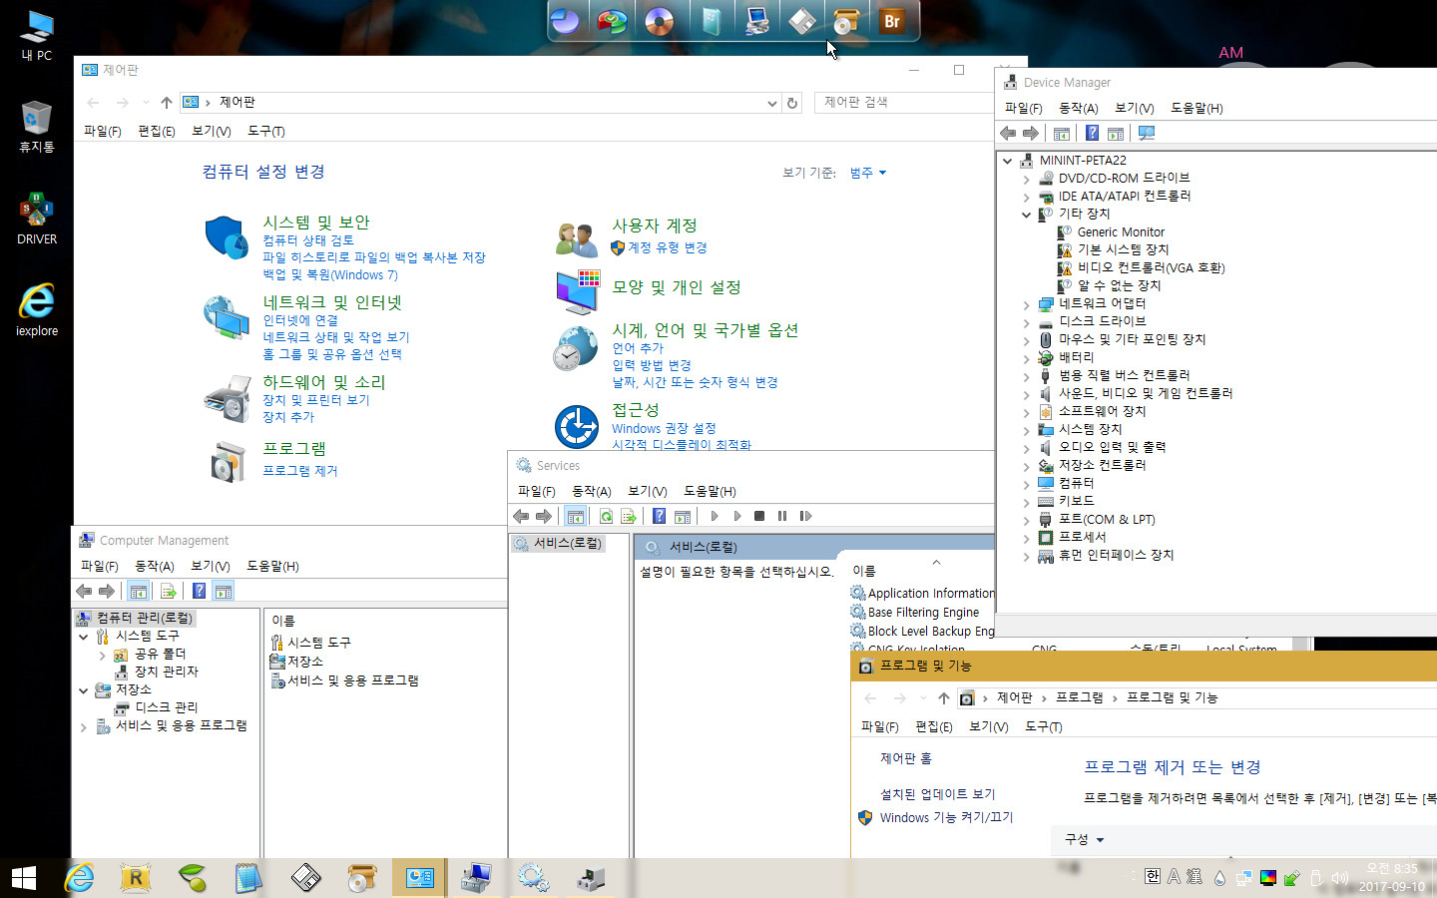Image resolution: width=1437 pixels, height=898 pixels.
Task: Open the DRIVER desktop icon
Action: click(x=37, y=219)
